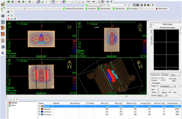Open the Activation step
The height and width of the screenshot is (119, 182).
pyautogui.click(x=90, y=8)
